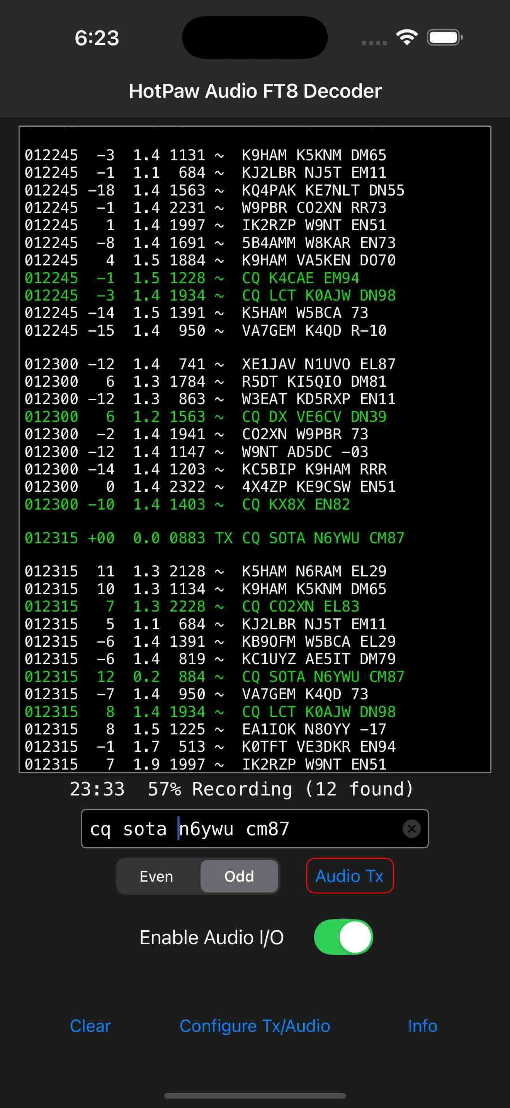
Task: Select the 'KQ4PAK KE7NLT DN55' line
Action: point(214,190)
